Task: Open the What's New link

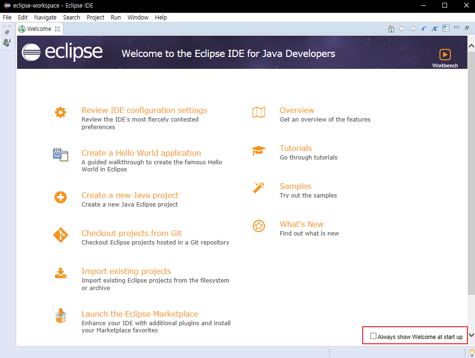Action: pos(301,224)
